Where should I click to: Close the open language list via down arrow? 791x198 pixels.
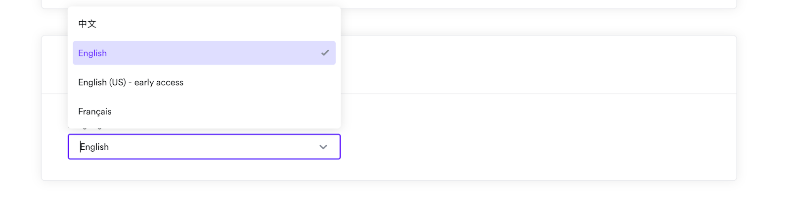pyautogui.click(x=323, y=147)
